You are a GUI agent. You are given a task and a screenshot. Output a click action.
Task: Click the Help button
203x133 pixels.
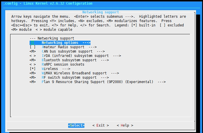125,125
